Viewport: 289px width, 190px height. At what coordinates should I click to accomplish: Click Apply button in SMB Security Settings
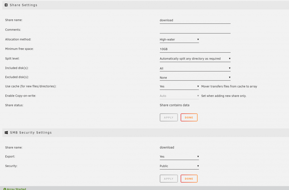click(x=169, y=178)
